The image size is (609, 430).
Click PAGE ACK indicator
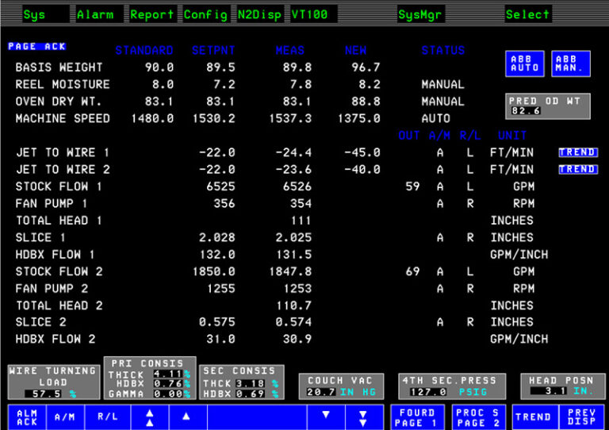[37, 47]
